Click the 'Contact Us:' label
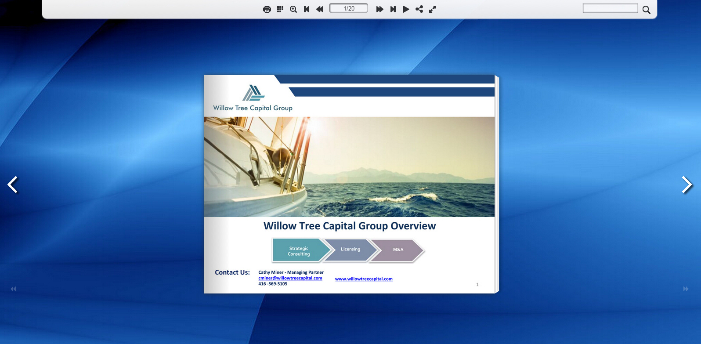Screen dimensions: 701x344 pyautogui.click(x=232, y=272)
